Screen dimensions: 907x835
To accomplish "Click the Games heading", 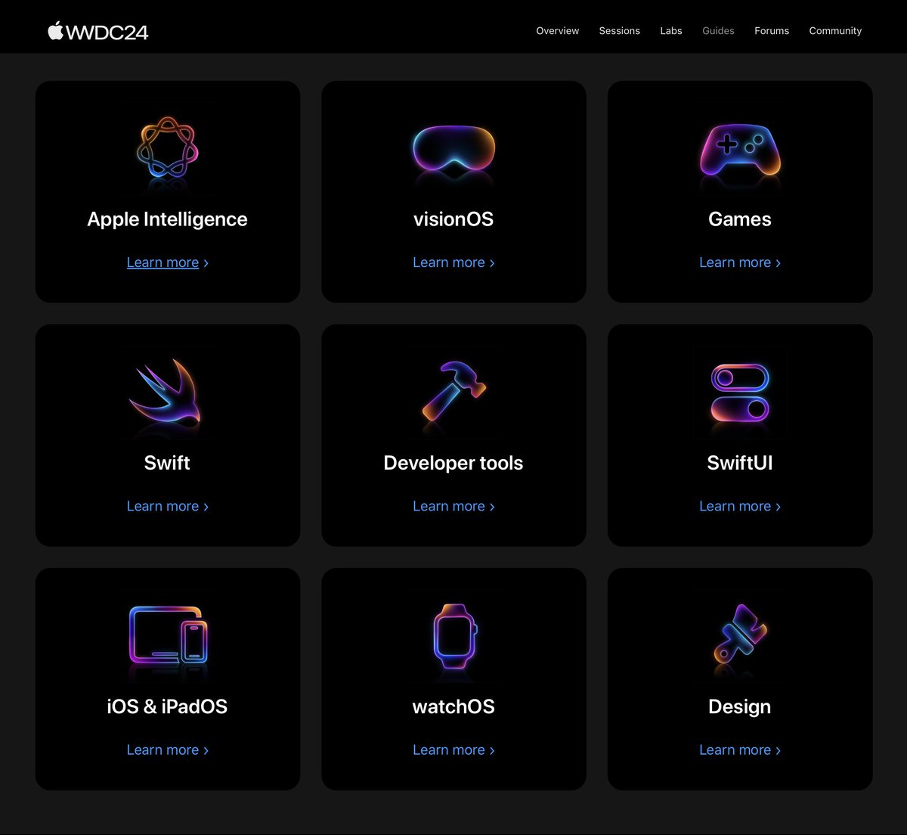I will click(x=740, y=219).
